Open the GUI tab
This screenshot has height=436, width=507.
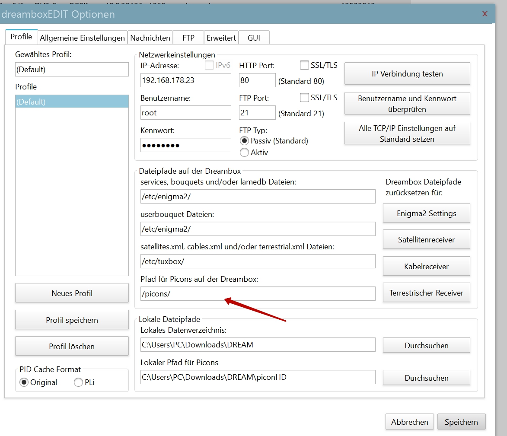pyautogui.click(x=254, y=38)
